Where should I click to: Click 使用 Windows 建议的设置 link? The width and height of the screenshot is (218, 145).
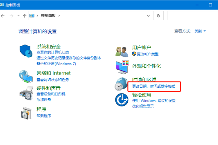[154, 100]
